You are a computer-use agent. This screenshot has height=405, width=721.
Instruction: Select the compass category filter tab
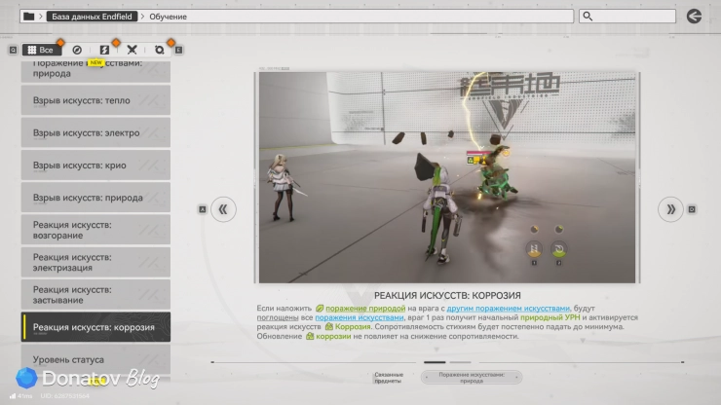pos(77,50)
